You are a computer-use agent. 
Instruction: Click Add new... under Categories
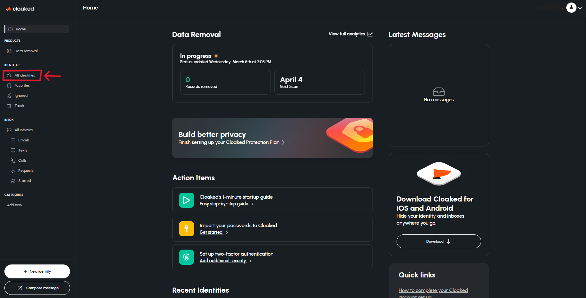pyautogui.click(x=16, y=205)
